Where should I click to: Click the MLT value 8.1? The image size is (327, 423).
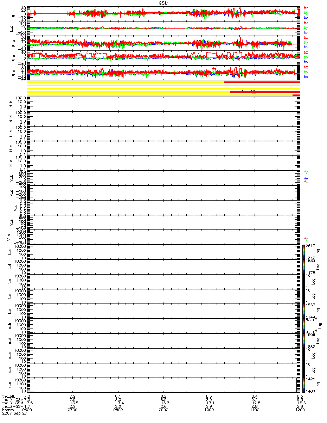click(118, 396)
